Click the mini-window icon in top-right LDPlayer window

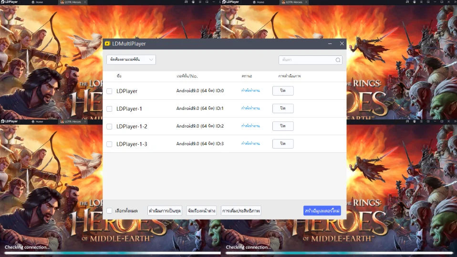[x=428, y=2]
